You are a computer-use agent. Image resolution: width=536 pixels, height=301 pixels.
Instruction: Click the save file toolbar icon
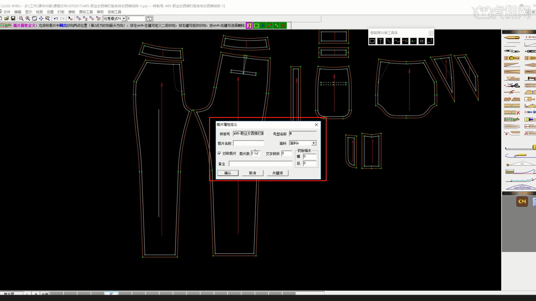(13, 18)
